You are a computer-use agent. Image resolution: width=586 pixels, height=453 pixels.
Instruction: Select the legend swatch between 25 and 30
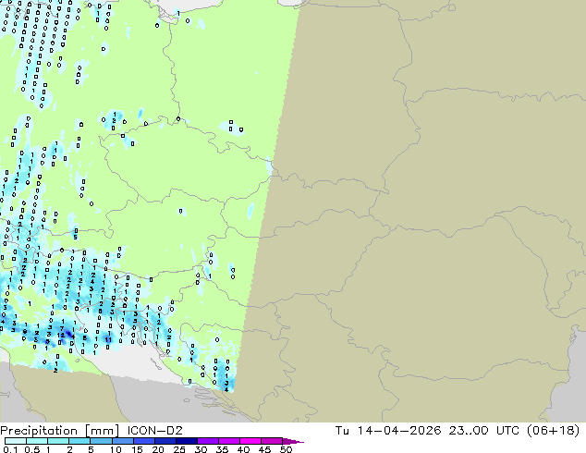(x=186, y=441)
